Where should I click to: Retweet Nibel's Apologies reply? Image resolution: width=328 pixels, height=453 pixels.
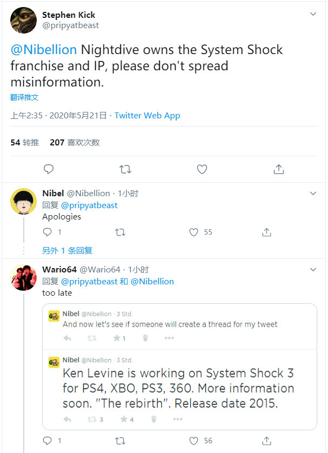[120, 232]
